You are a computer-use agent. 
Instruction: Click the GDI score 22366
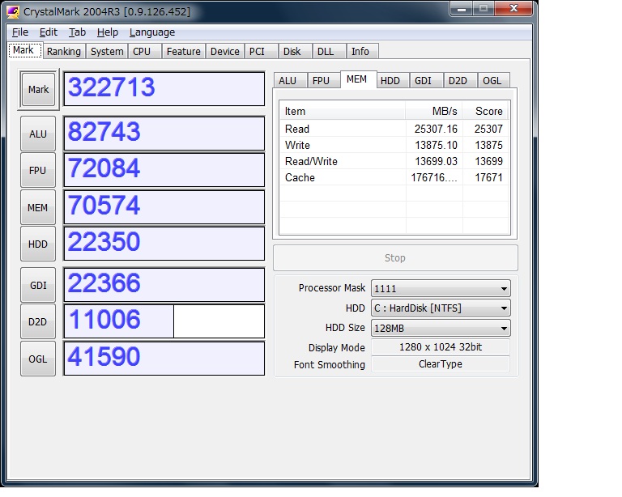tap(164, 285)
